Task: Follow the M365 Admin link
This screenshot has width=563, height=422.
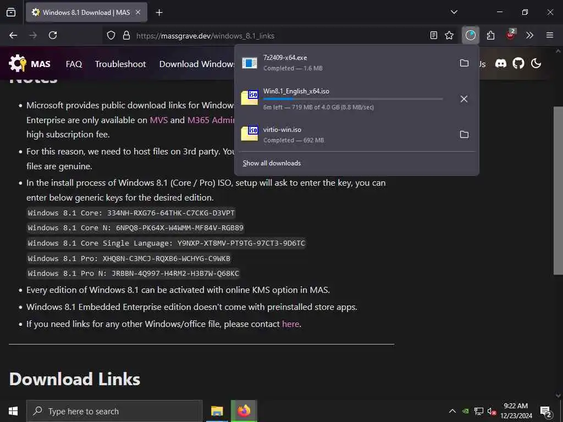Action: point(211,120)
